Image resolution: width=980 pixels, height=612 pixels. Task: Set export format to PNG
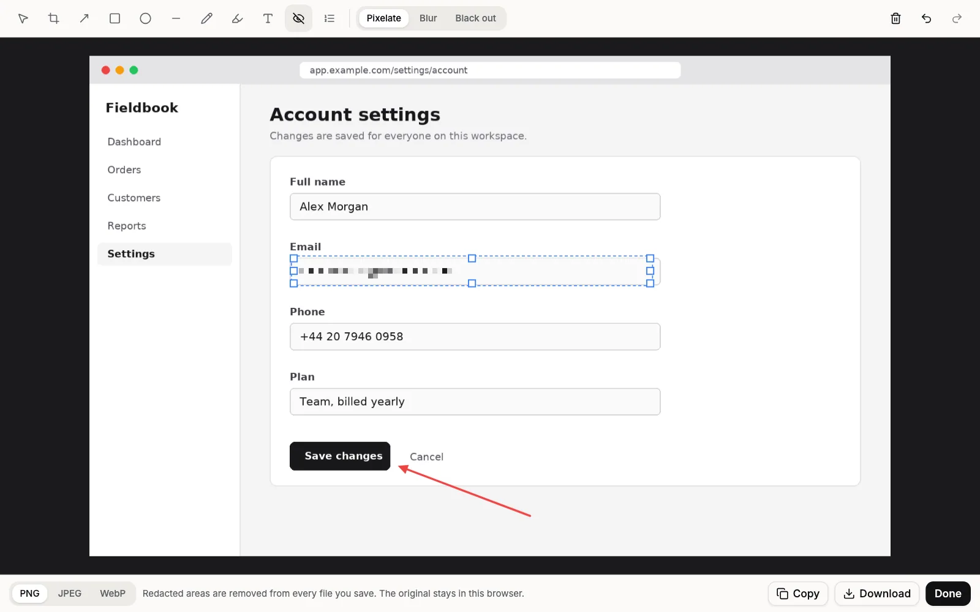29,594
